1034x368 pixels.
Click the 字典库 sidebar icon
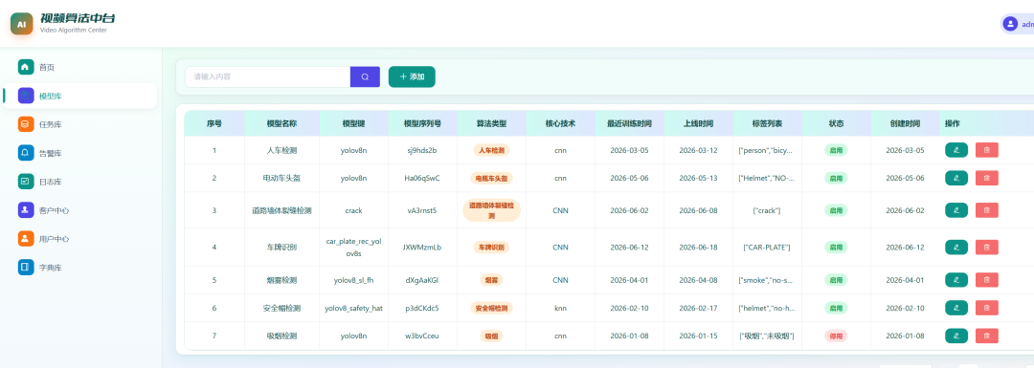26,268
